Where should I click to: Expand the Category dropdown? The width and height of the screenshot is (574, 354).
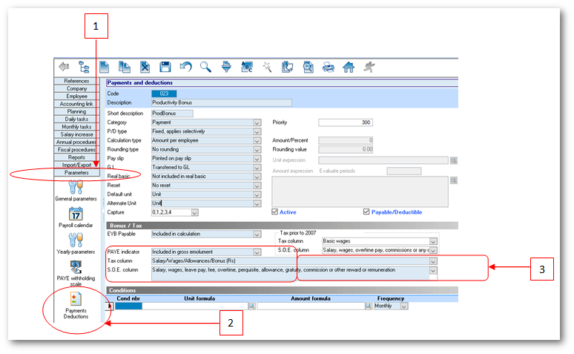click(257, 122)
